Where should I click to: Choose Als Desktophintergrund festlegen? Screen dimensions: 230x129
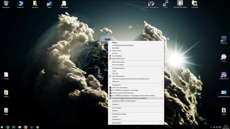136,46
